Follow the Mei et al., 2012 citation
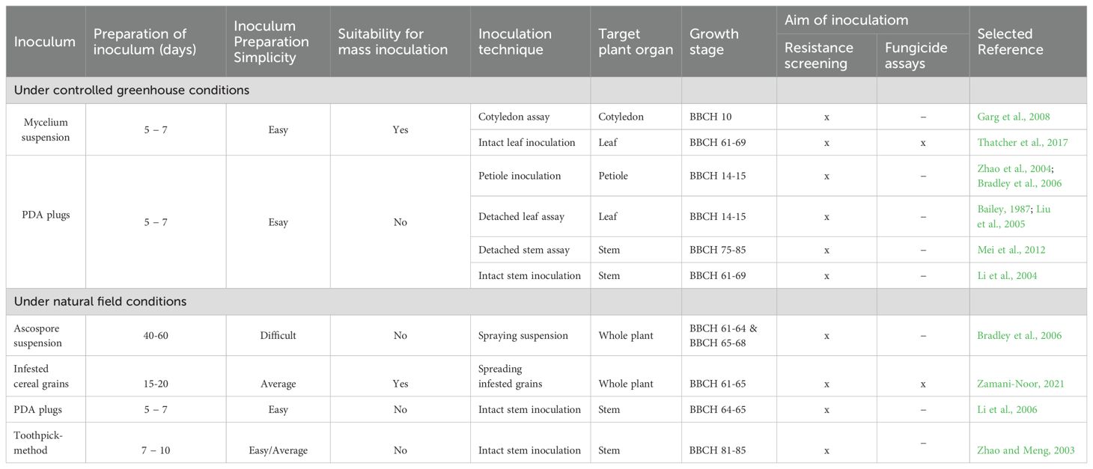Screen dimensions: 1093x469 1011,250
